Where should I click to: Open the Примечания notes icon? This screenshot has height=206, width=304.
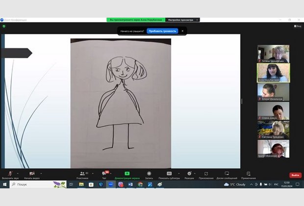[249, 174]
